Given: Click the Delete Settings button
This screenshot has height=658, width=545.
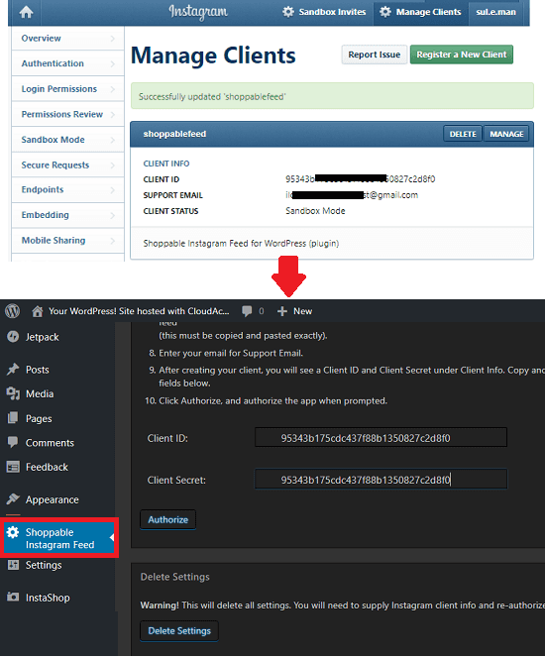Looking at the screenshot, I should pyautogui.click(x=179, y=630).
